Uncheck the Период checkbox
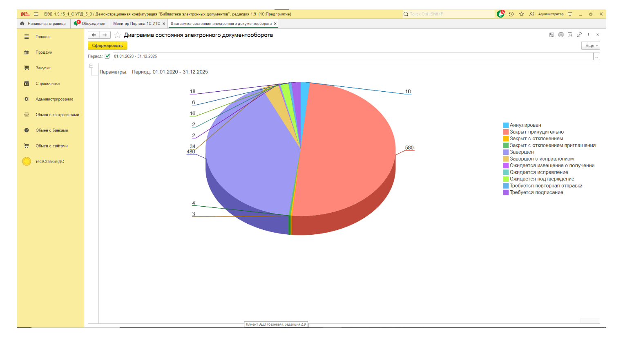Image resolution: width=623 pixels, height=337 pixels. click(107, 56)
